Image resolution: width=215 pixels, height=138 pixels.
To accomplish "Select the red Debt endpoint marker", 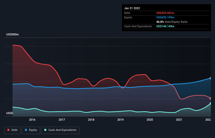I will click(x=211, y=98).
